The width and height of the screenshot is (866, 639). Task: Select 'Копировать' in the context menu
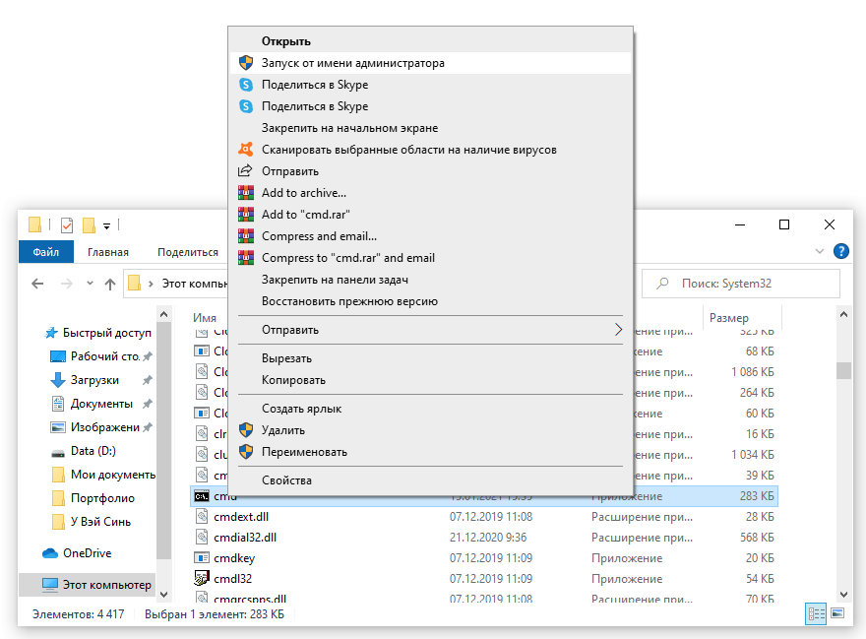(x=293, y=380)
